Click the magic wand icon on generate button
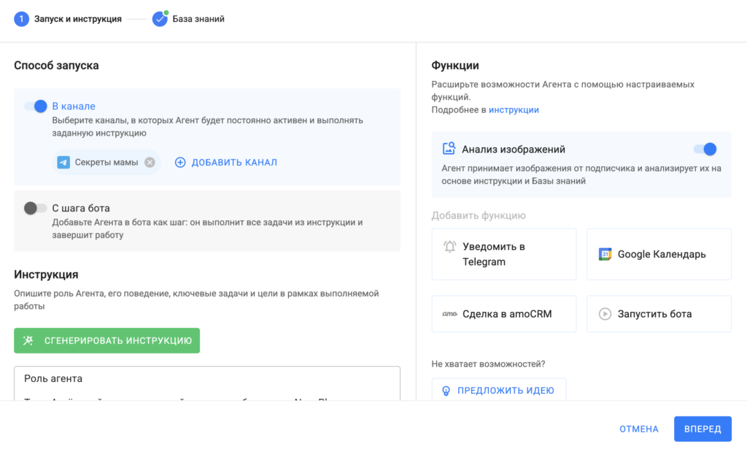This screenshot has height=455, width=747. [28, 341]
